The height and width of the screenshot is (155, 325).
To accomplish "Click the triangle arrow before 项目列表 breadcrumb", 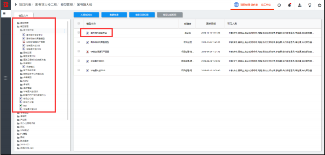I will 16,5.
